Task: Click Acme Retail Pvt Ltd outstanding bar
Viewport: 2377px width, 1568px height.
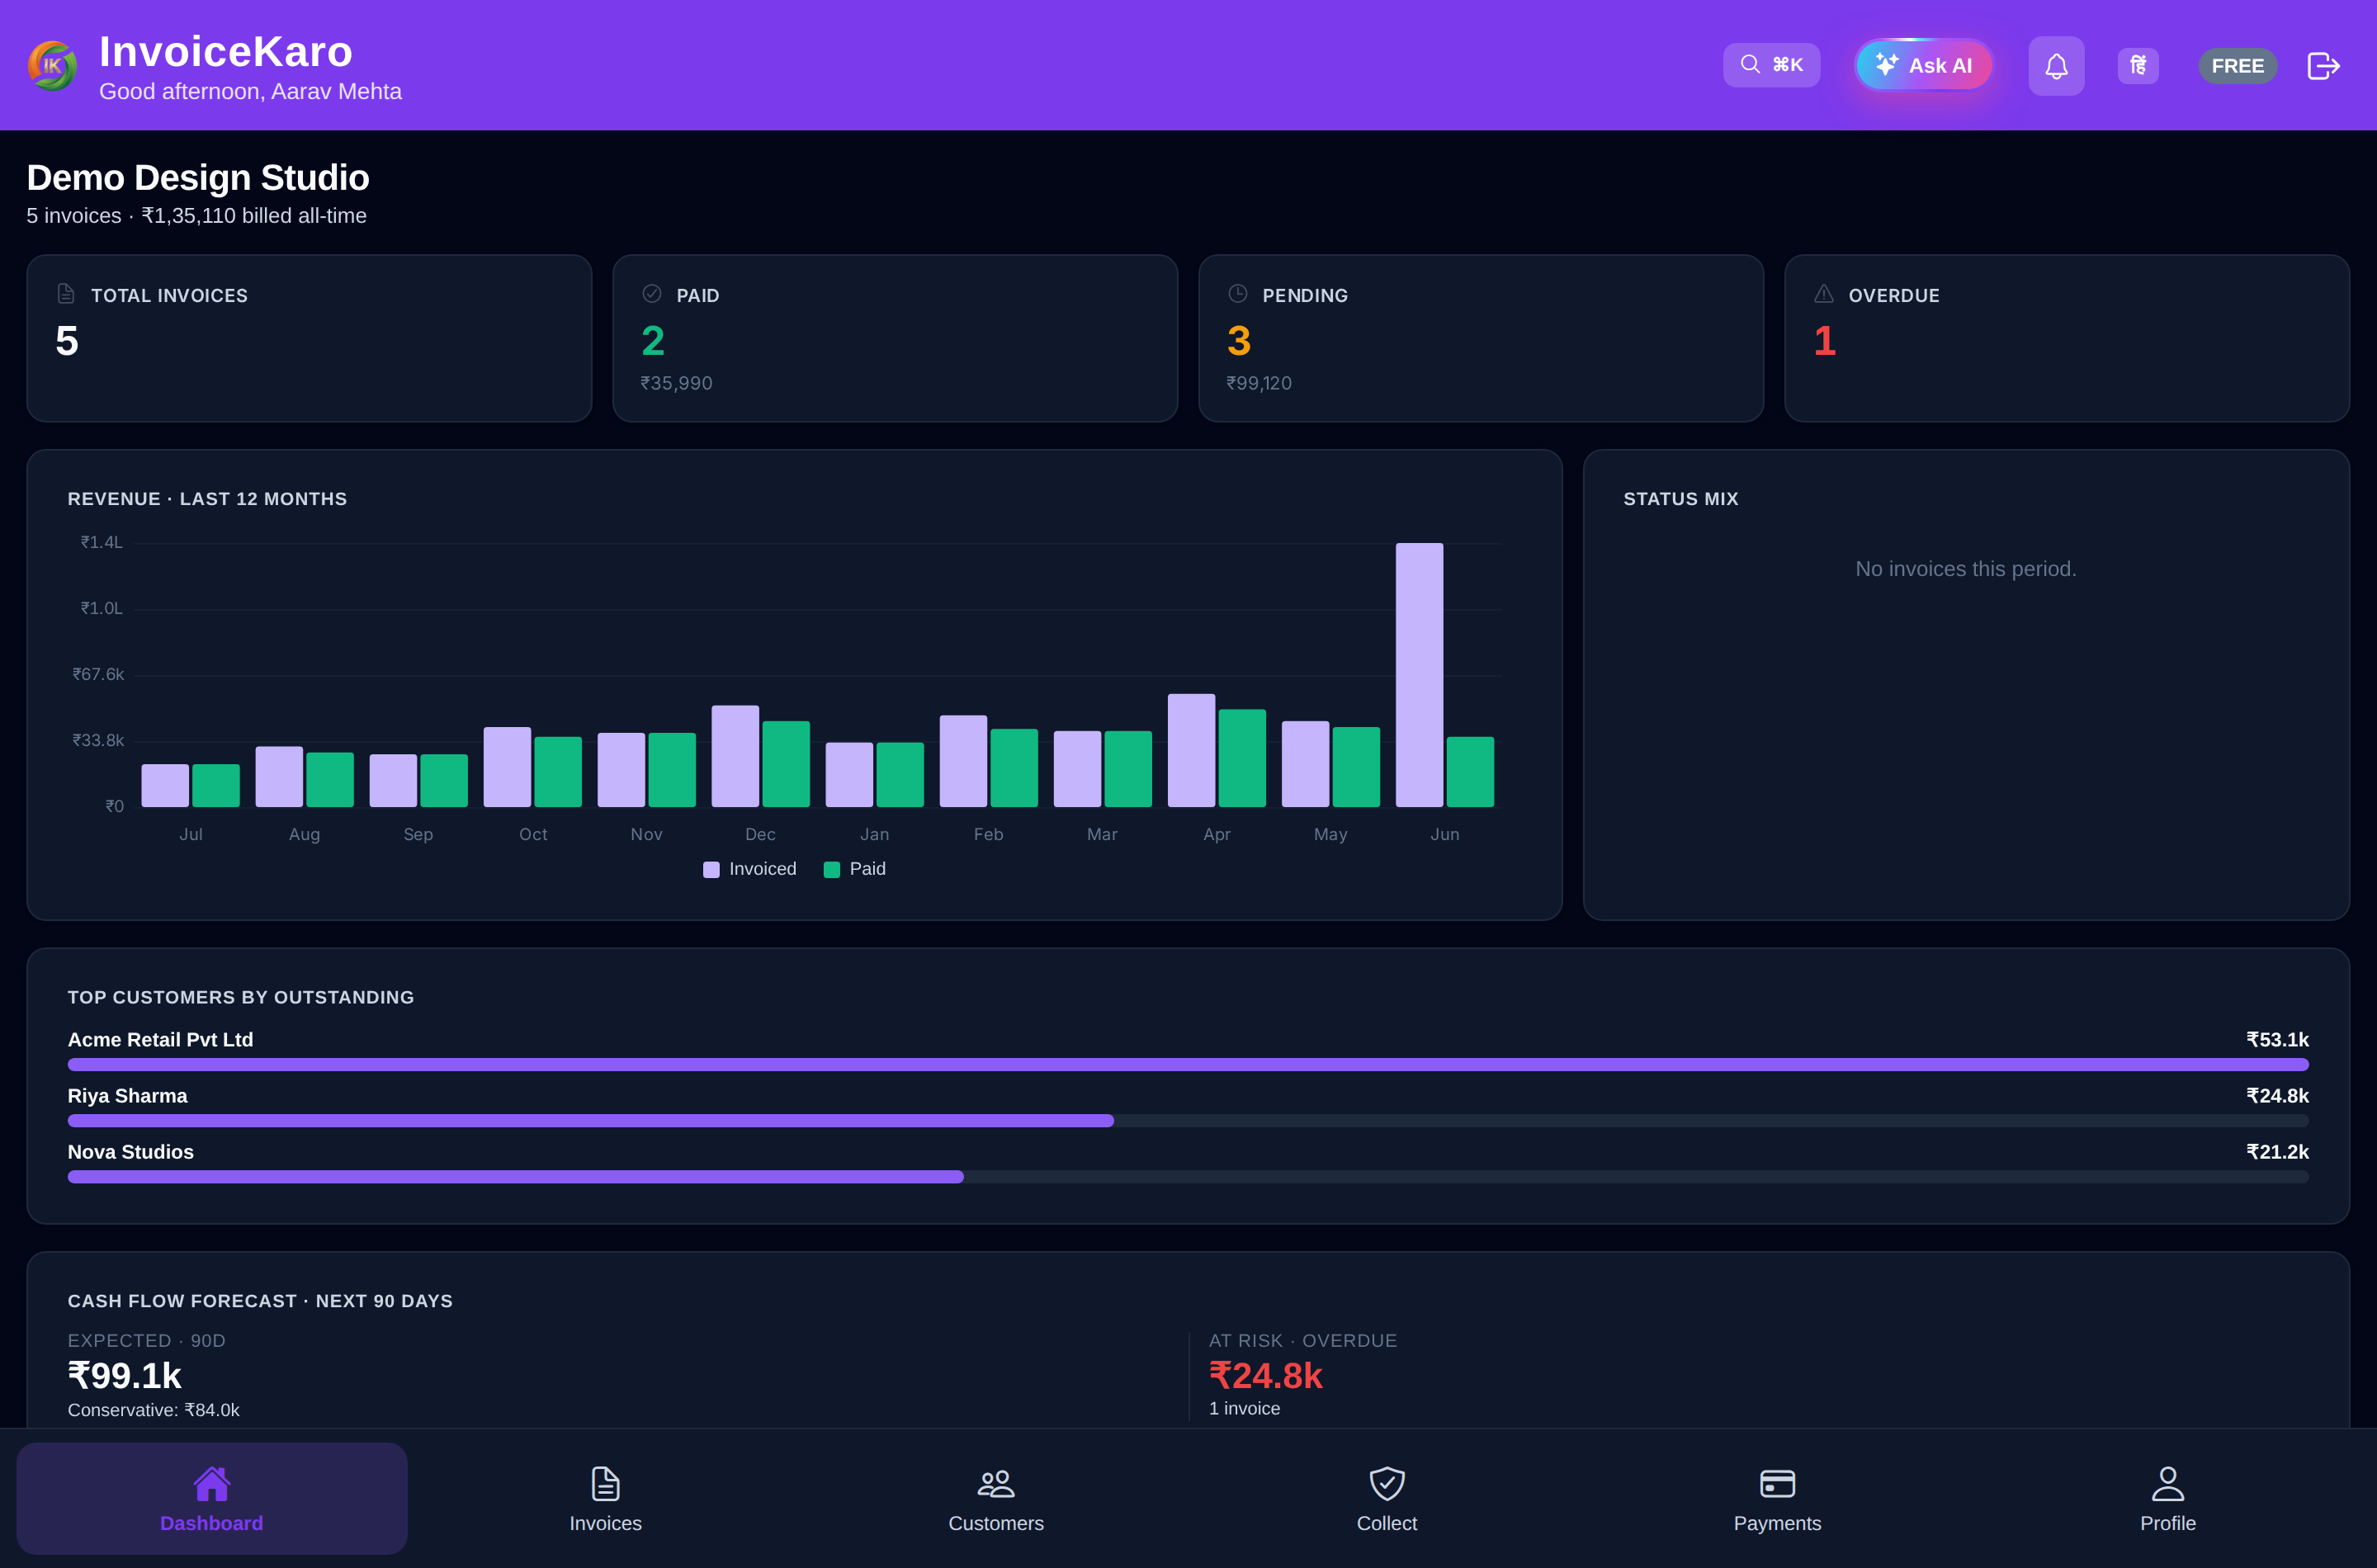Action: [1188, 1065]
